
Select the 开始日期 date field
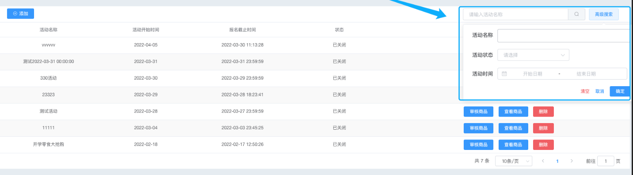click(x=532, y=74)
